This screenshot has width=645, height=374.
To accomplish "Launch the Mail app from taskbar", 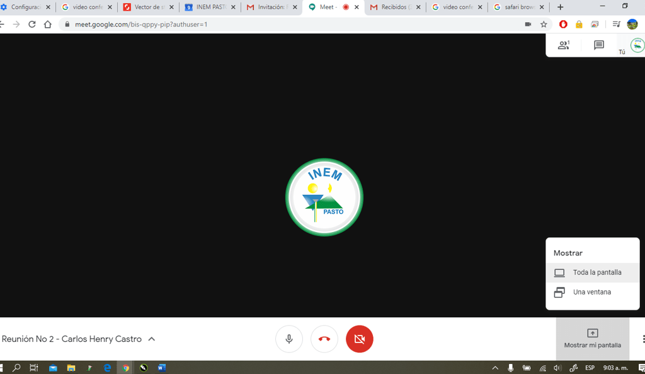I will coord(53,368).
